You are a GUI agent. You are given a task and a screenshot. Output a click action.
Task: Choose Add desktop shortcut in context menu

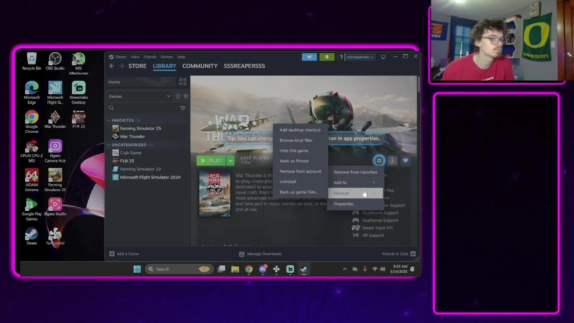point(300,130)
